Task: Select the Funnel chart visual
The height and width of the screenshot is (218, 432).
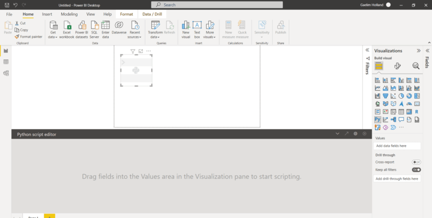Action: 386,96
